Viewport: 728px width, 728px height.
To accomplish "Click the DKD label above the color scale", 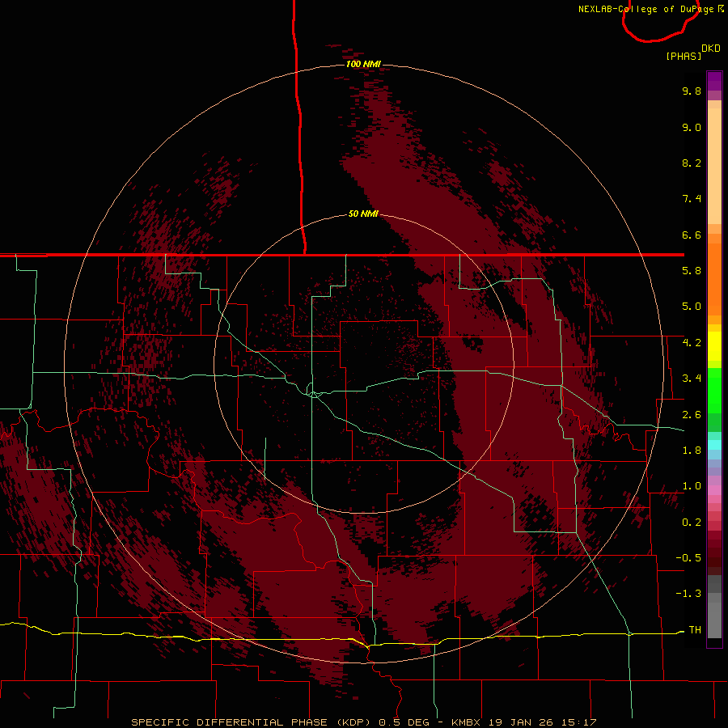I will coord(711,49).
